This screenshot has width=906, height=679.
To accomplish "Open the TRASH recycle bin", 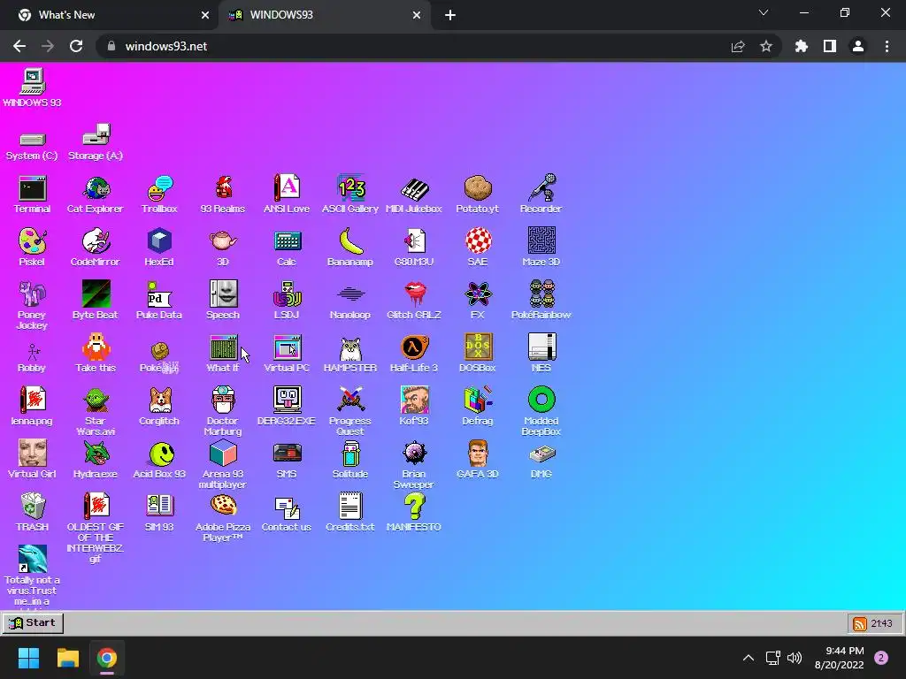I will click(33, 507).
